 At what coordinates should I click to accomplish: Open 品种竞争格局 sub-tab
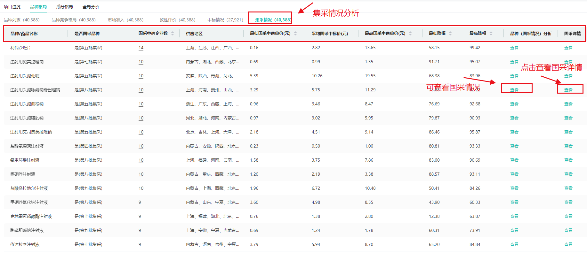point(73,20)
